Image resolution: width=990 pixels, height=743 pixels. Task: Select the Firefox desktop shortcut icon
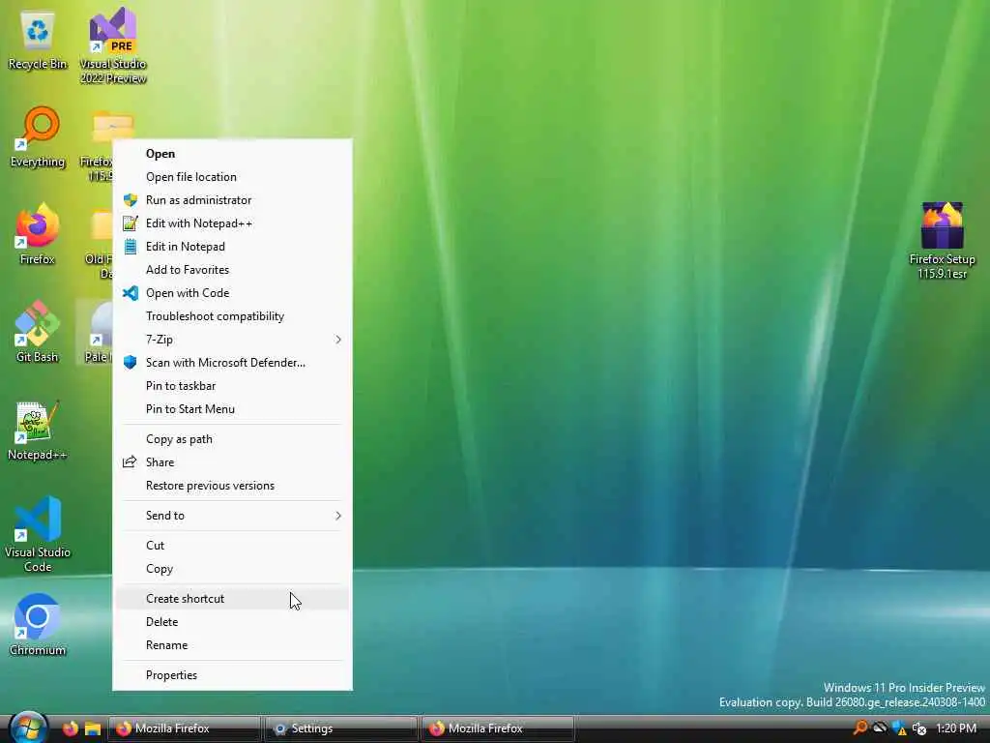38,234
